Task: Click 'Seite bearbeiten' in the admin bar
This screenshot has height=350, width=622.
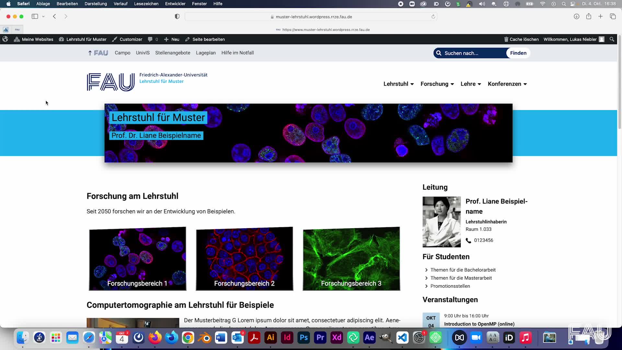Action: click(208, 39)
